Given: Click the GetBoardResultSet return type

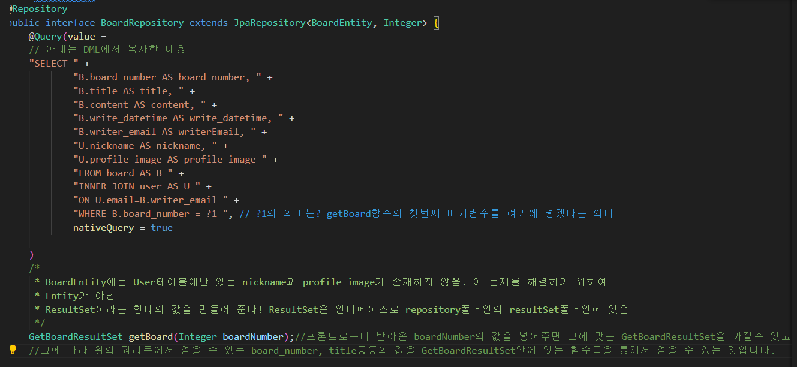Looking at the screenshot, I should click(x=76, y=336).
